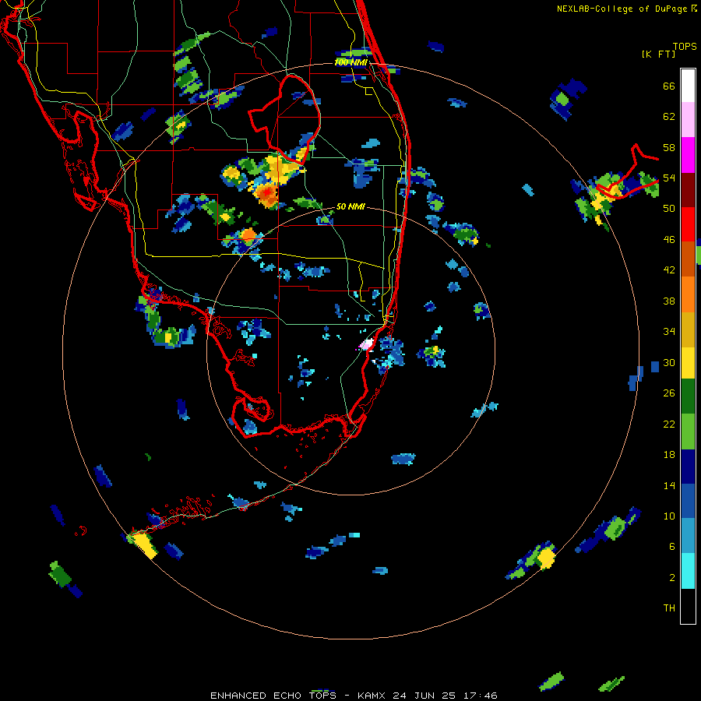701x701 pixels.
Task: Click the 46 legend value
Action: [x=669, y=239]
